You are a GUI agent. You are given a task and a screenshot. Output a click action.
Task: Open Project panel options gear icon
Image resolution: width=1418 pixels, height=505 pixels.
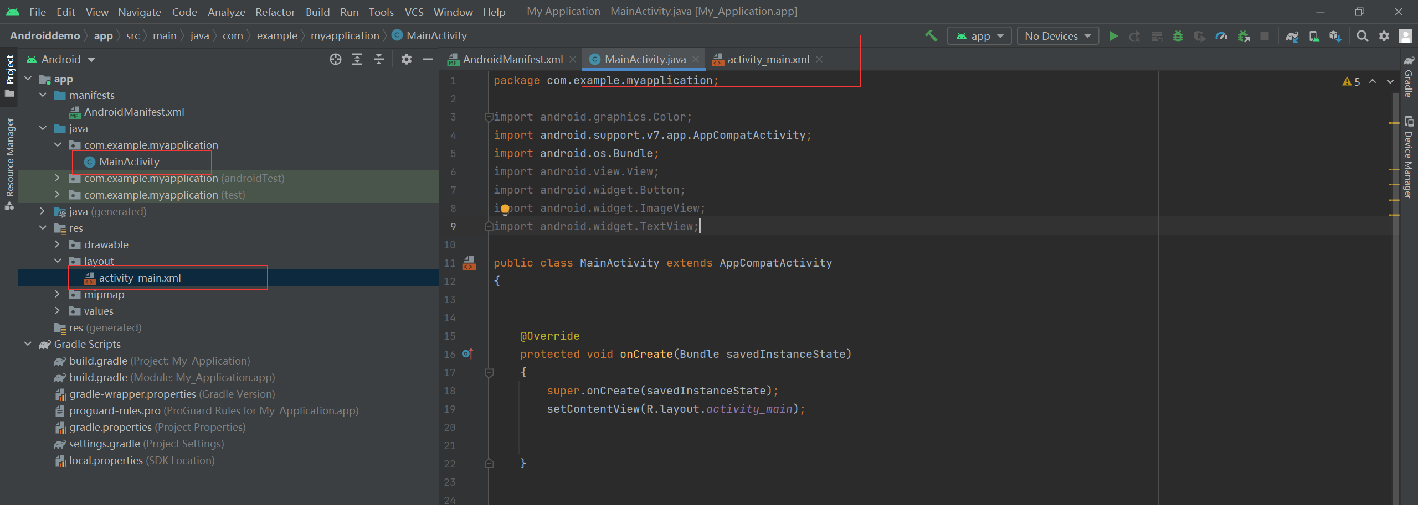(x=407, y=59)
